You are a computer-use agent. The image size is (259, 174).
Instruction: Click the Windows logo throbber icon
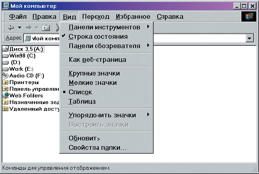(249, 16)
